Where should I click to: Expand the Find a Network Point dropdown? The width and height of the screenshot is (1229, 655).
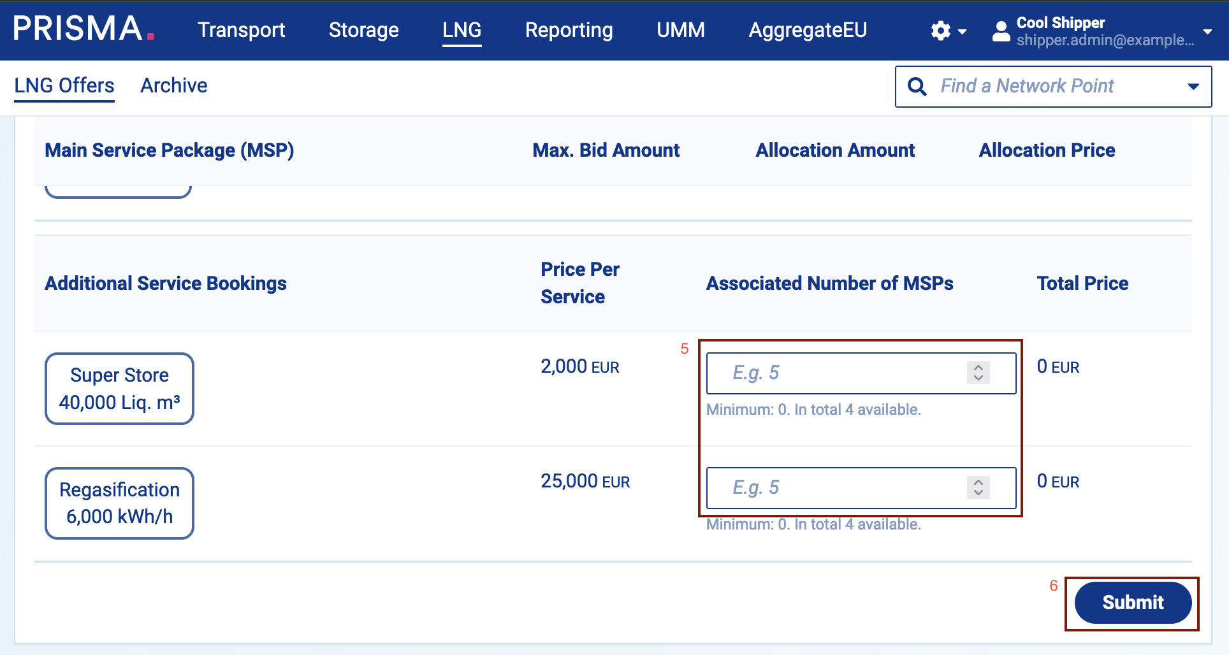tap(1193, 86)
